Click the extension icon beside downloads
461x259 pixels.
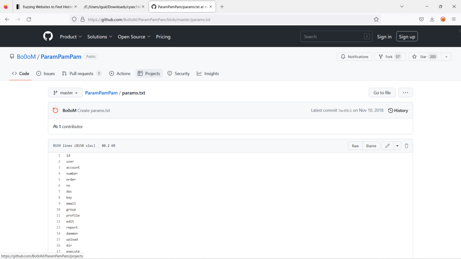click(443, 19)
